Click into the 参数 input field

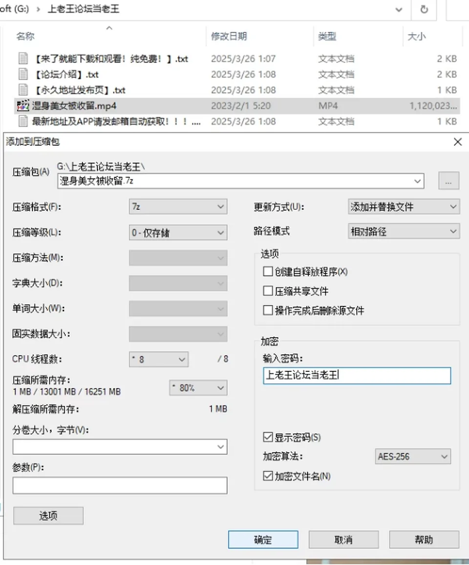(120, 485)
